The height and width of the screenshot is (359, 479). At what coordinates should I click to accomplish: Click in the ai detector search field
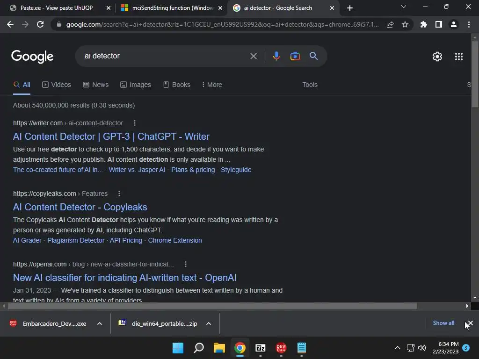[165, 56]
